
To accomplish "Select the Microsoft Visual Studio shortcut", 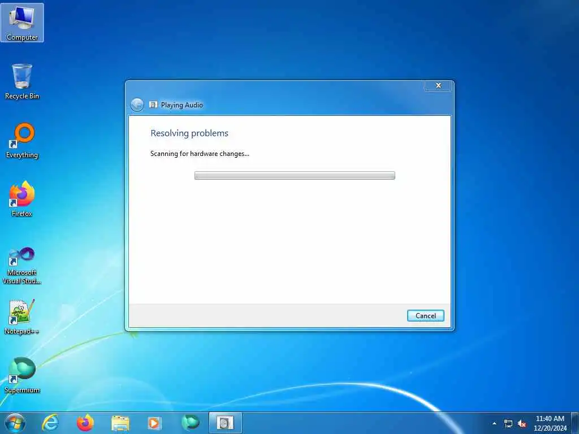I will point(22,266).
